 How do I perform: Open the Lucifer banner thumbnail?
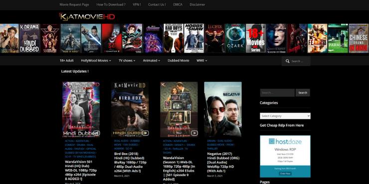[x=214, y=38]
